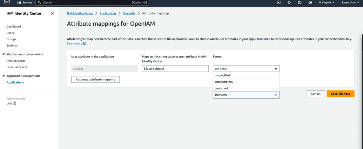Expand the Suneet Shah account menu

click(x=350, y=2)
